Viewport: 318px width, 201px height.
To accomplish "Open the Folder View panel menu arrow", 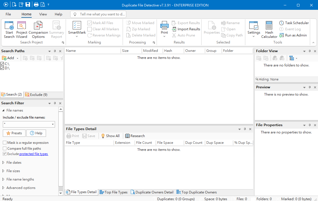I will pyautogui.click(x=304, y=51).
